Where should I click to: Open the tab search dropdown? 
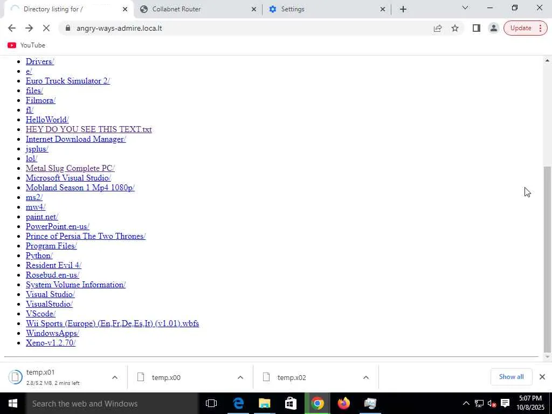point(465,8)
